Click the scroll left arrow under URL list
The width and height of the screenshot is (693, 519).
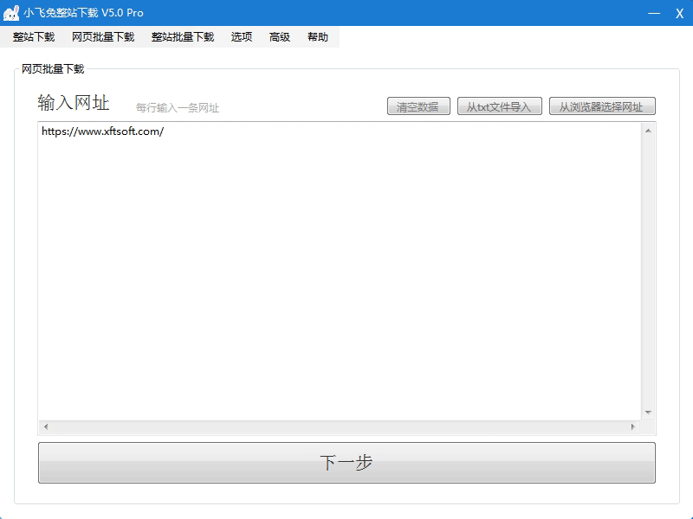46,426
